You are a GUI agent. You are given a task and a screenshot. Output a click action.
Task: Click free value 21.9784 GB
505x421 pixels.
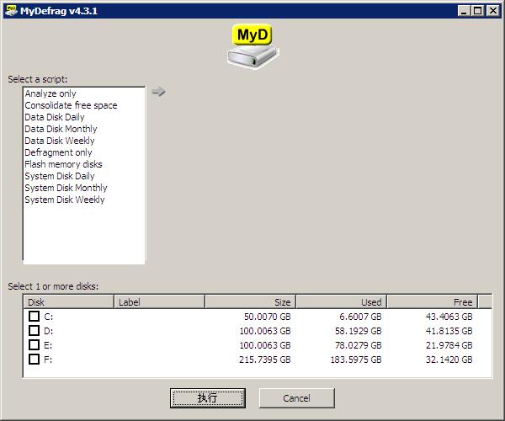(x=449, y=345)
